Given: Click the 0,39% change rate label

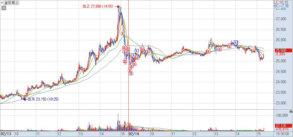Looking at the screenshot, I should point(280,54).
